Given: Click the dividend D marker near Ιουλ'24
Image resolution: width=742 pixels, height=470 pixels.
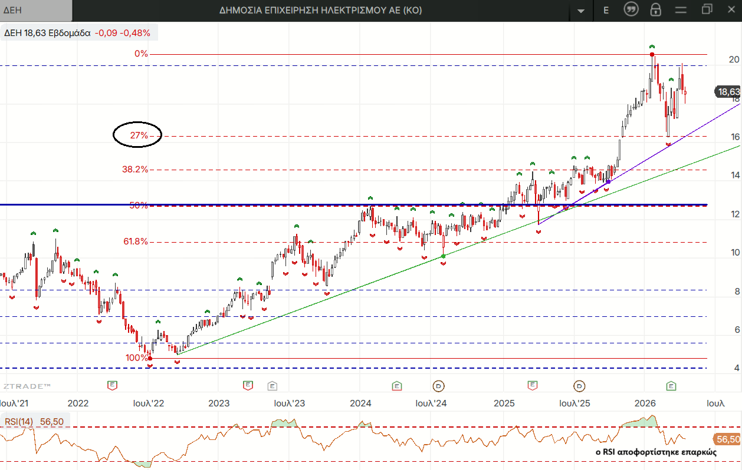Looking at the screenshot, I should (439, 386).
